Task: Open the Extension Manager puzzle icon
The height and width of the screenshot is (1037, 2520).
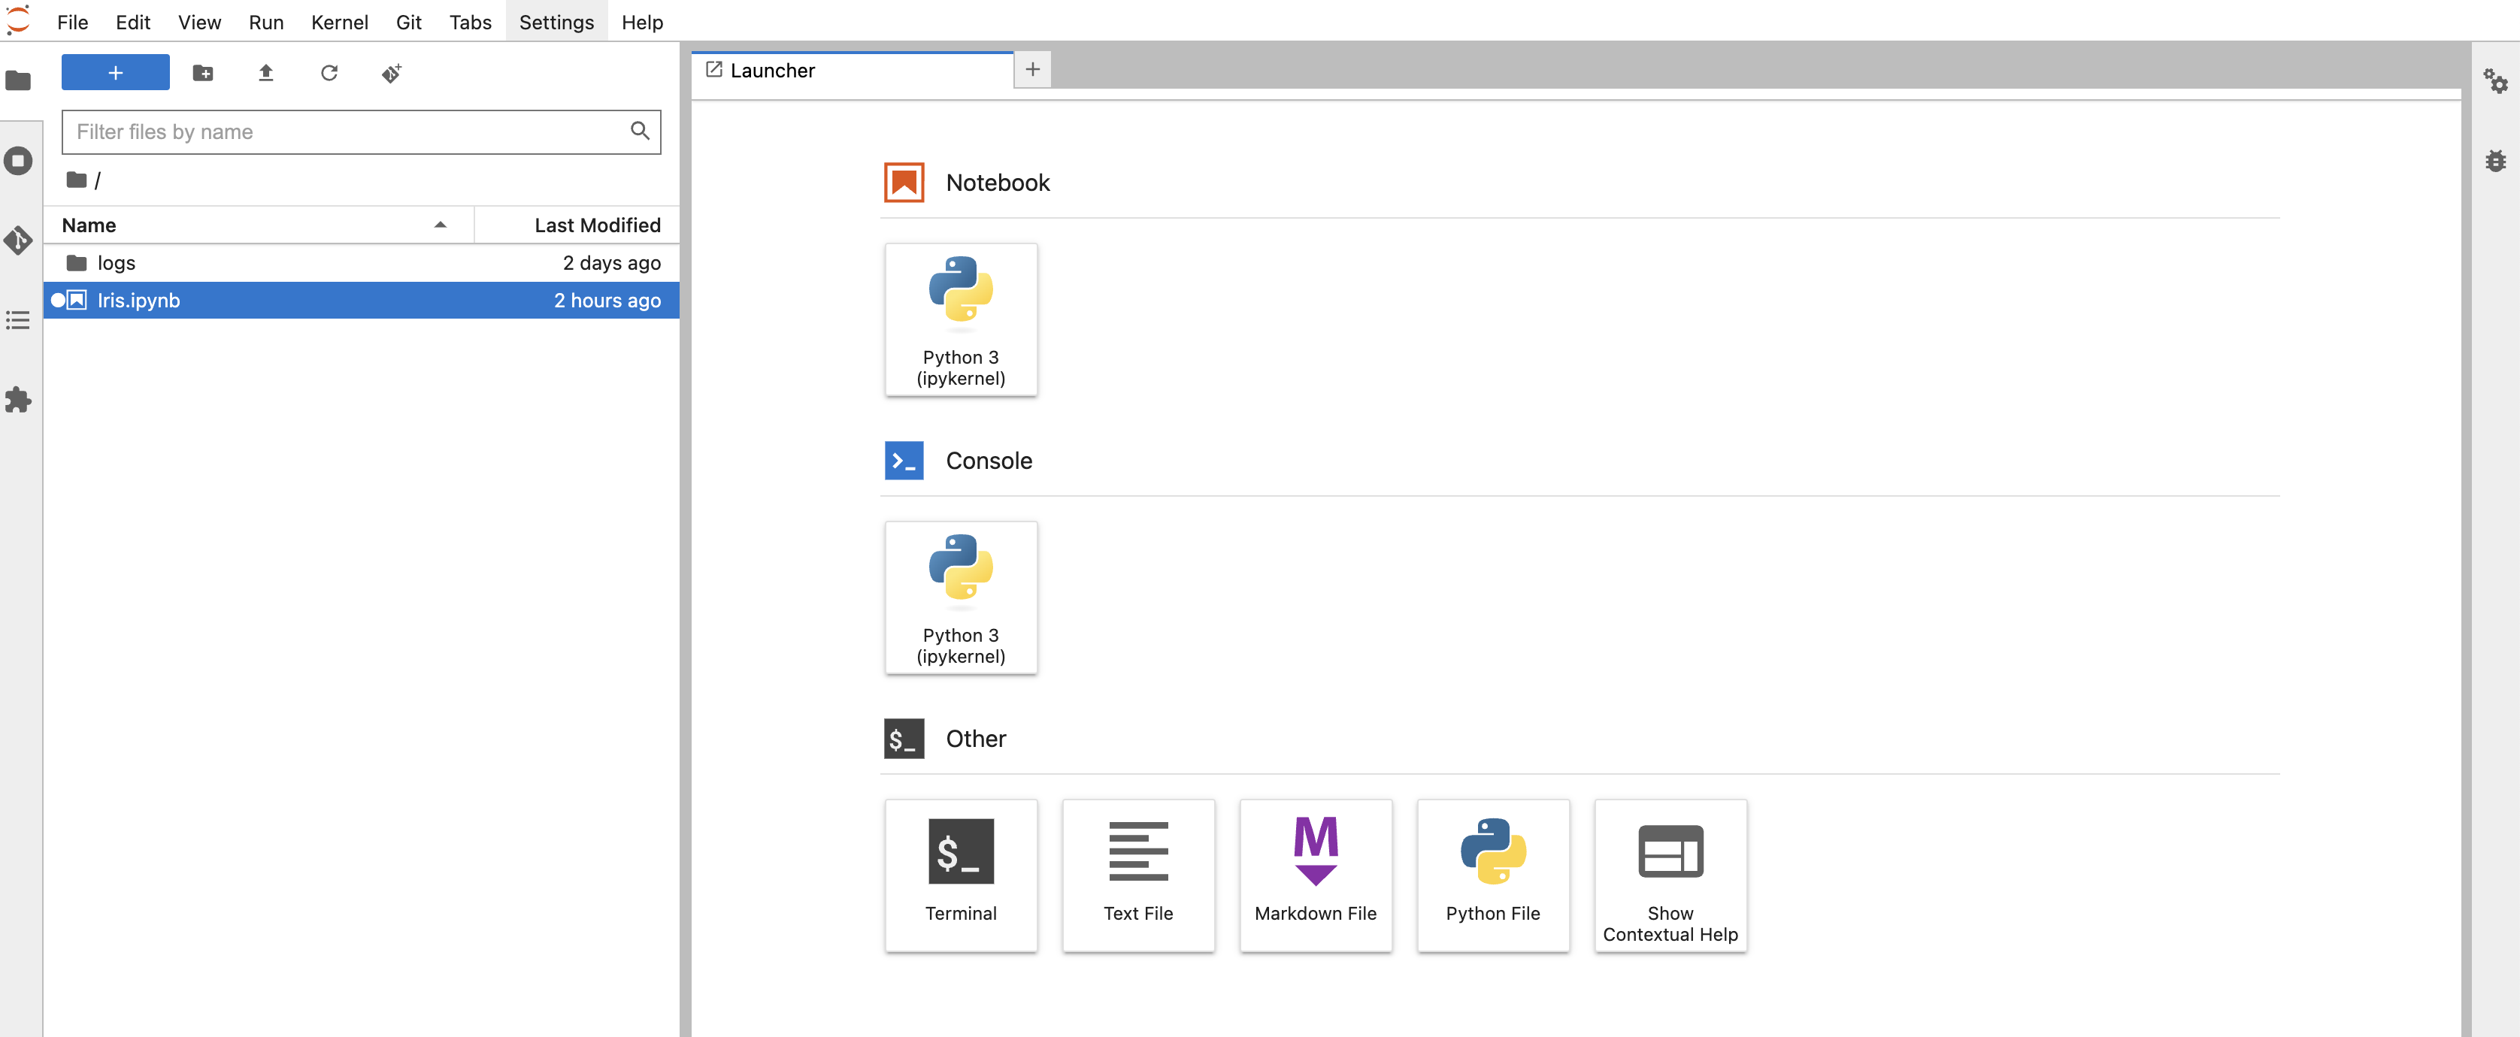Action: [x=19, y=400]
